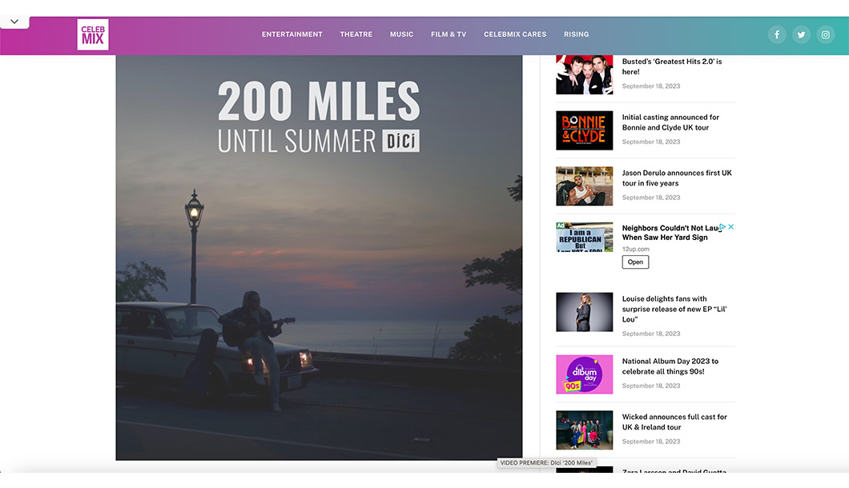The width and height of the screenshot is (849, 488).
Task: Read Busted's 'Greatest Hits 2.0' article
Action: click(672, 66)
